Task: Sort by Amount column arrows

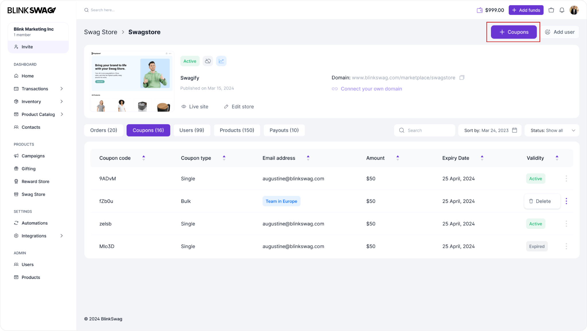Action: point(398,158)
